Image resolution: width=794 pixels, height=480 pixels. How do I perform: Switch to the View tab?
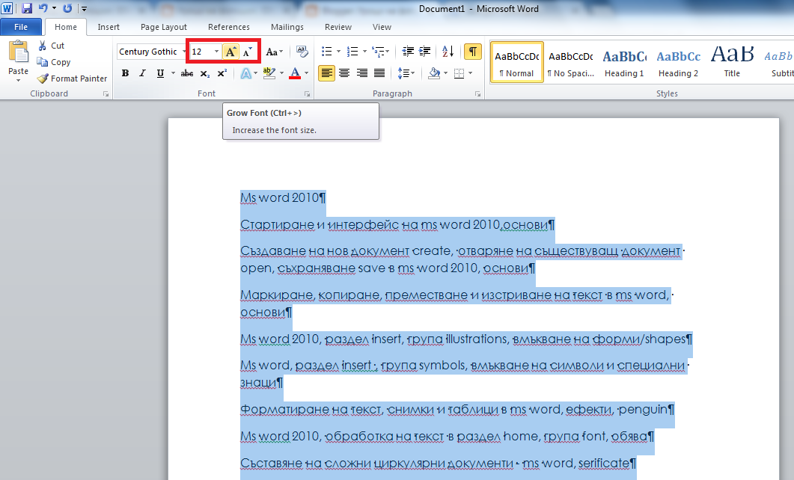coord(382,27)
